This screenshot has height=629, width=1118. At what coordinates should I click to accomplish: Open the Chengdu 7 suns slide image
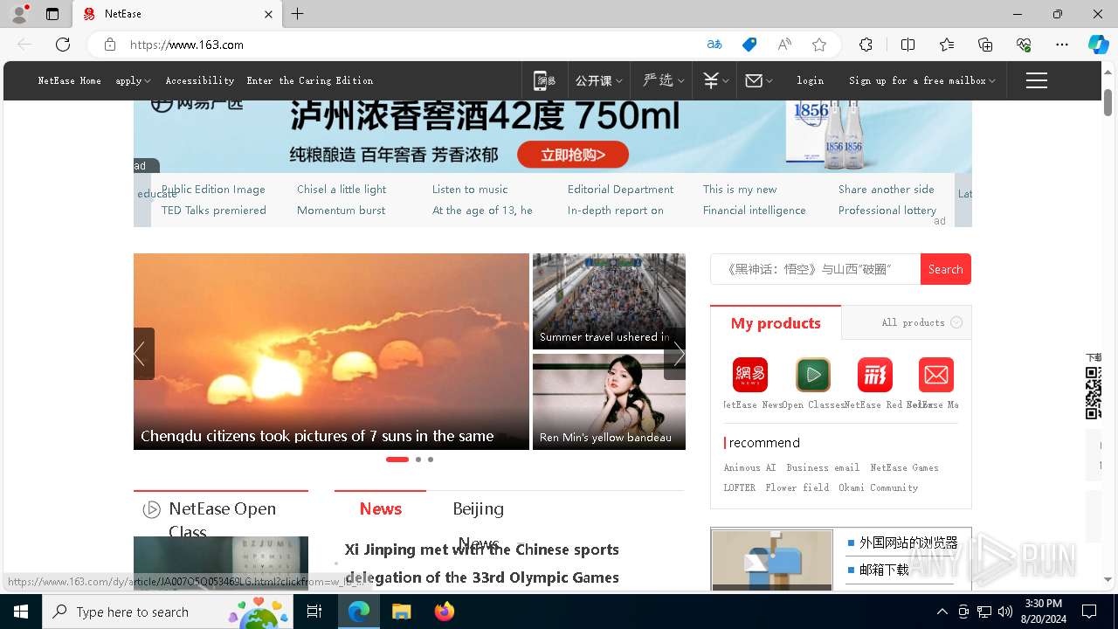[x=331, y=351]
